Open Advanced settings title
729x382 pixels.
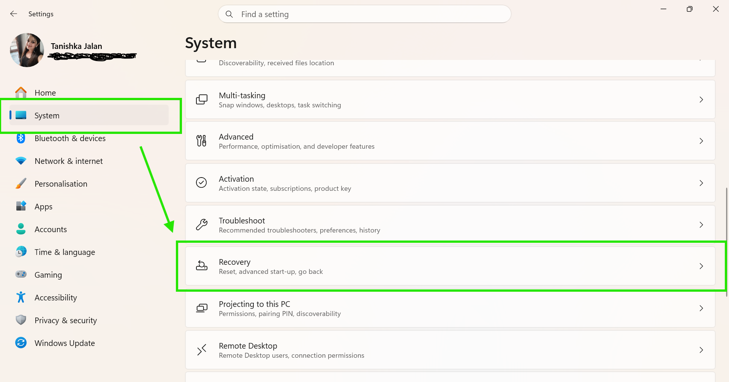pos(236,137)
